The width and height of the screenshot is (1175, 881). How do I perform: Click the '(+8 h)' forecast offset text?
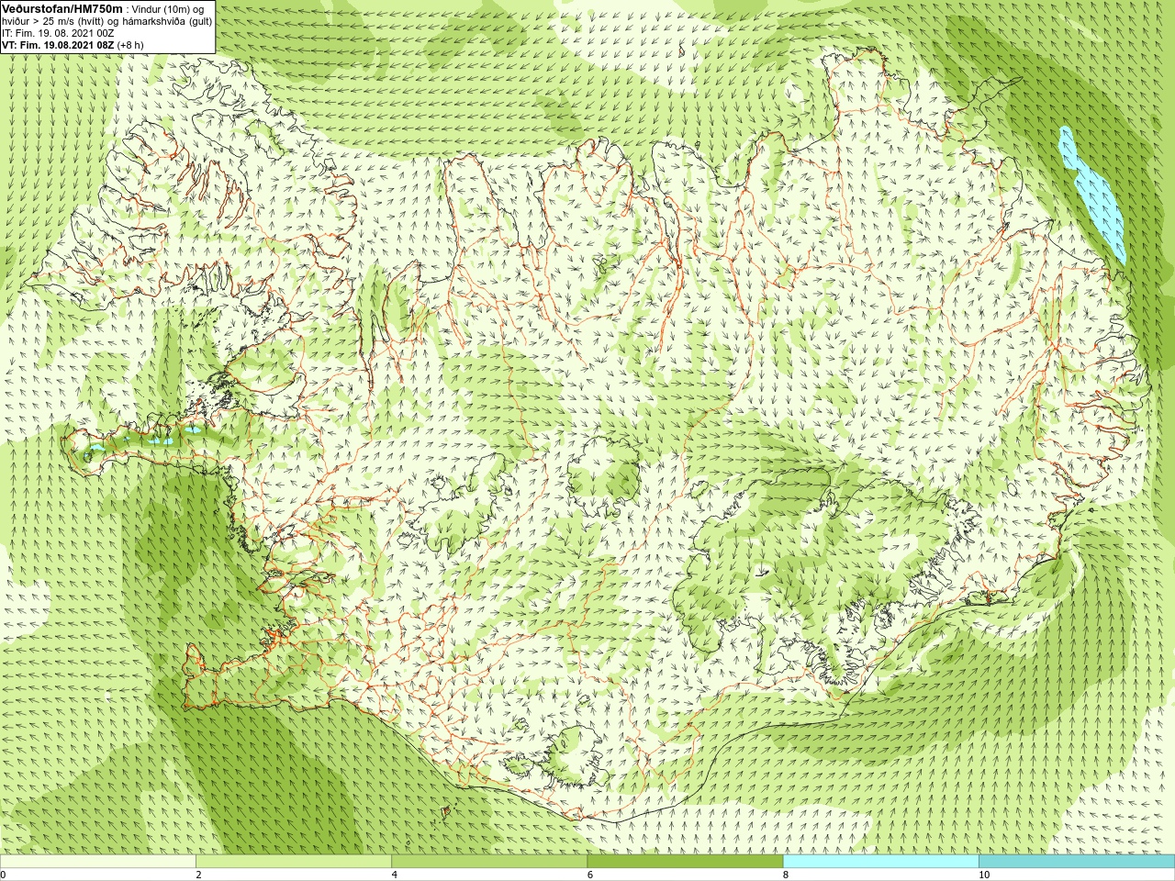pos(131,44)
